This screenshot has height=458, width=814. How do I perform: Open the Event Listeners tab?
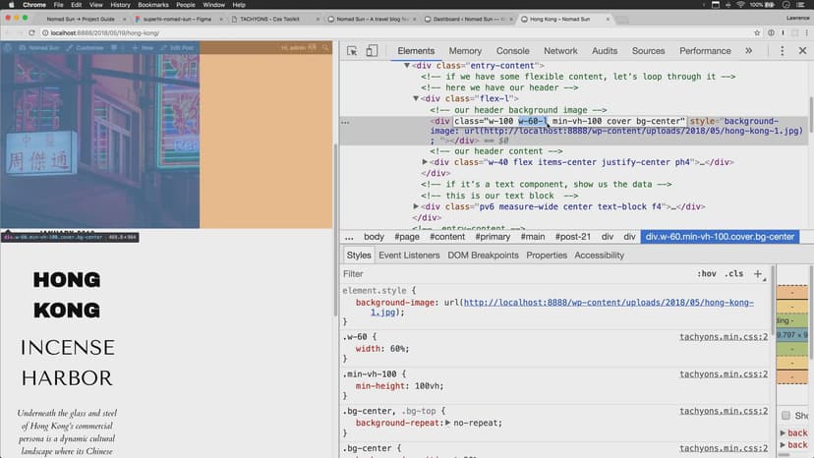click(x=409, y=256)
